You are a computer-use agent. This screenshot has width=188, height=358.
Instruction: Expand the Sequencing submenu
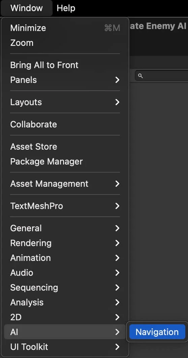[x=65, y=288]
